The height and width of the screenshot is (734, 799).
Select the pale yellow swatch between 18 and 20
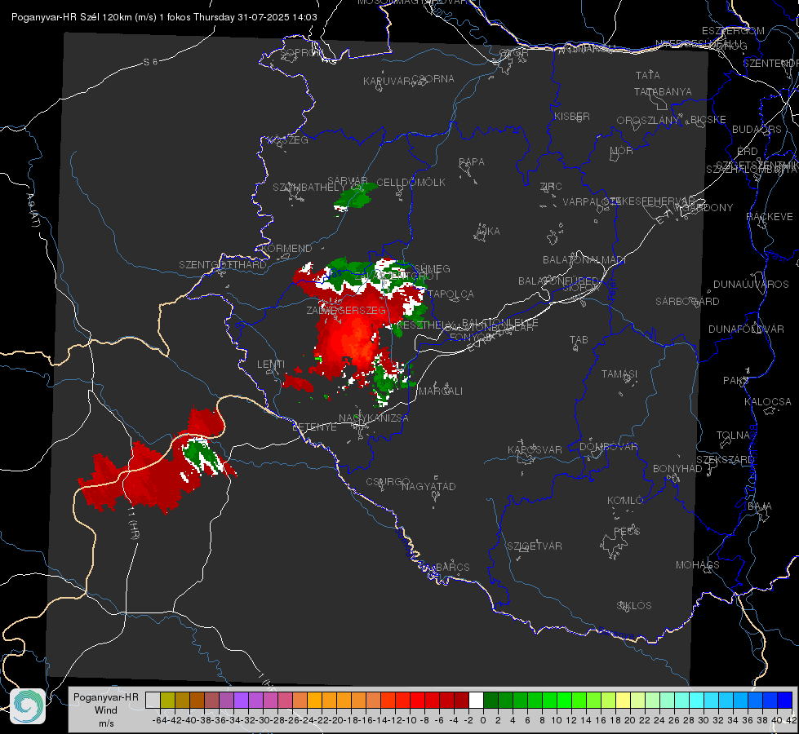624,700
